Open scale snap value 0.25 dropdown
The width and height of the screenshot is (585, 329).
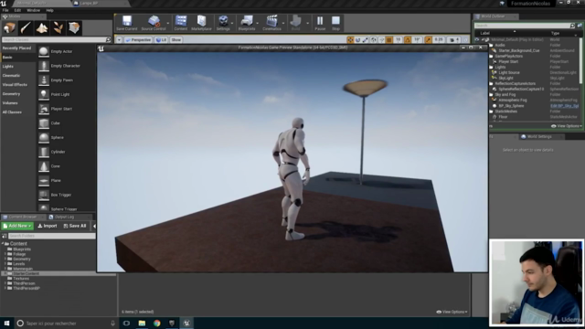pyautogui.click(x=439, y=40)
